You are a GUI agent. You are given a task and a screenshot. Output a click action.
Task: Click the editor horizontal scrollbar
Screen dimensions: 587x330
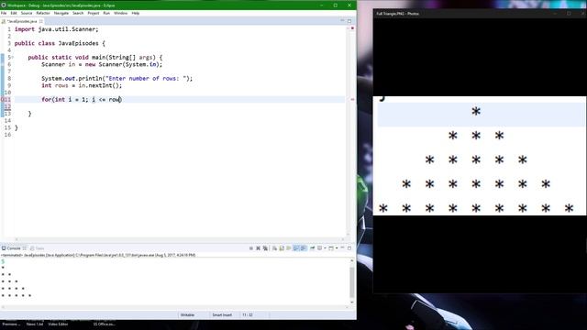(180, 239)
